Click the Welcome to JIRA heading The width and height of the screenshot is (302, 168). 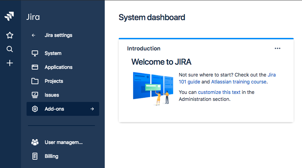pyautogui.click(x=161, y=62)
